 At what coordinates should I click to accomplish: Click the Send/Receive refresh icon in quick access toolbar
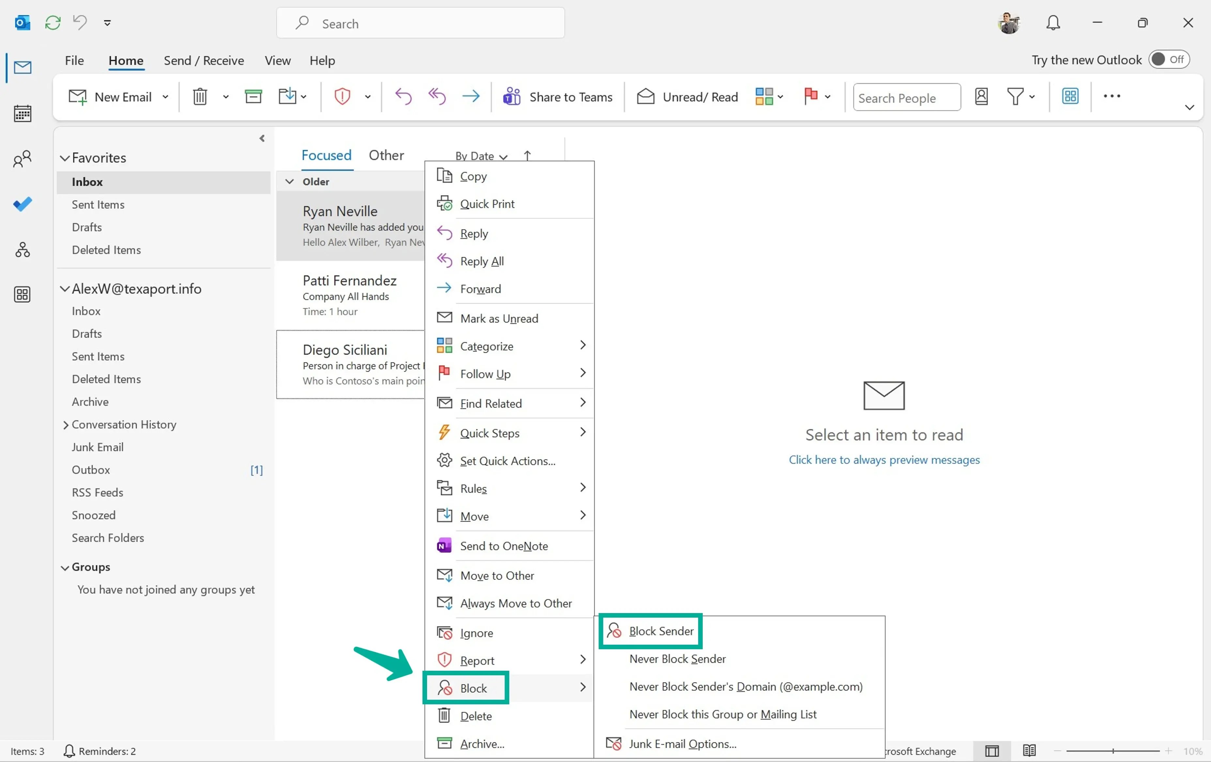(52, 22)
